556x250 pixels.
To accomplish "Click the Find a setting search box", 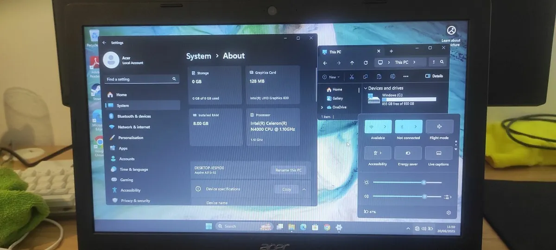I will 141,79.
